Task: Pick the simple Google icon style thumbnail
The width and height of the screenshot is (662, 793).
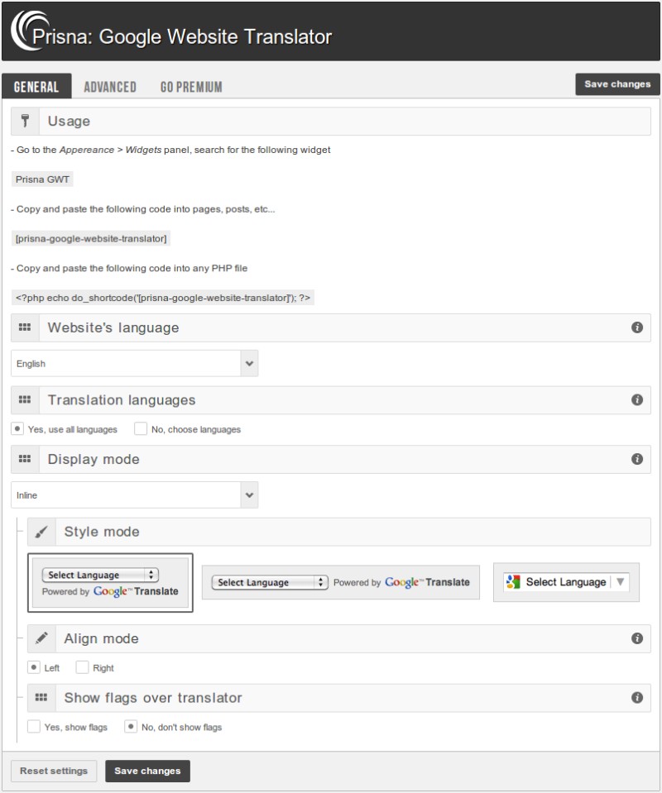Action: (566, 582)
